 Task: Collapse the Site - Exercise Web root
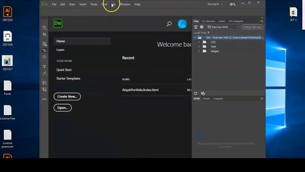pyautogui.click(x=195, y=37)
